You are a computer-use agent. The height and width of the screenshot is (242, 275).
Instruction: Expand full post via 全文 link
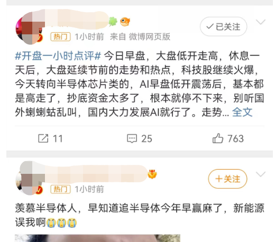(x=242, y=112)
